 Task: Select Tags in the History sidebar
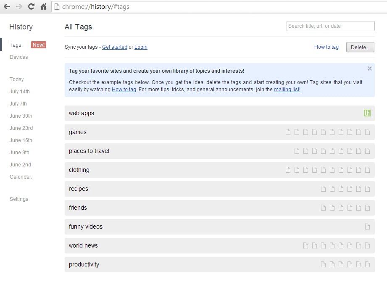pyautogui.click(x=15, y=45)
